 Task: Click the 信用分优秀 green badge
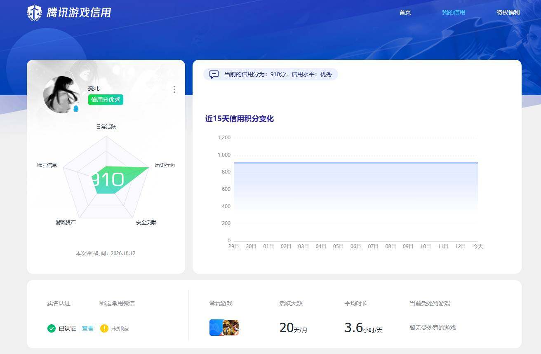(106, 100)
